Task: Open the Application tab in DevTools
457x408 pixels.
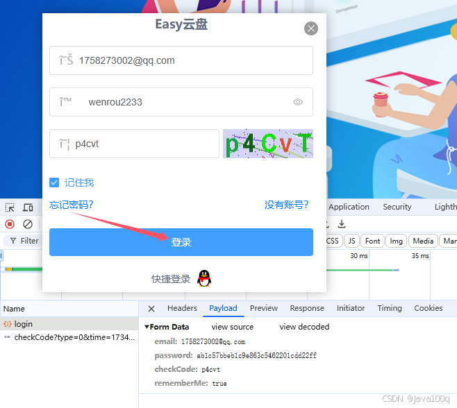Action: tap(349, 207)
